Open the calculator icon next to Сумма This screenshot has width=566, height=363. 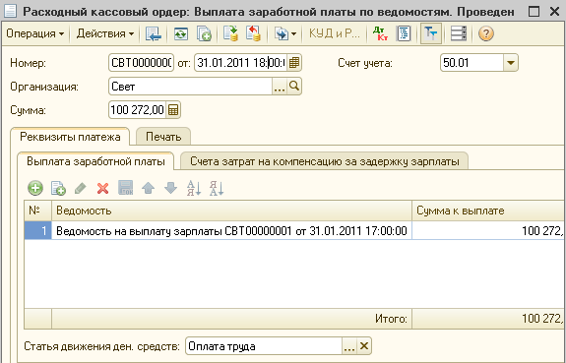pos(173,110)
